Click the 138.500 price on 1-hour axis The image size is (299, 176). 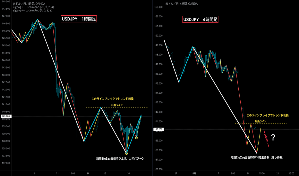pyautogui.click(x=6, y=141)
